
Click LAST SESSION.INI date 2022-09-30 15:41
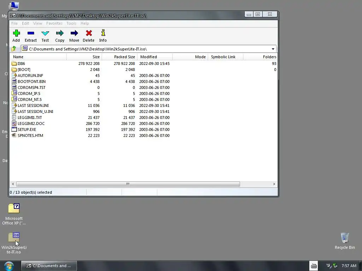tap(154, 105)
